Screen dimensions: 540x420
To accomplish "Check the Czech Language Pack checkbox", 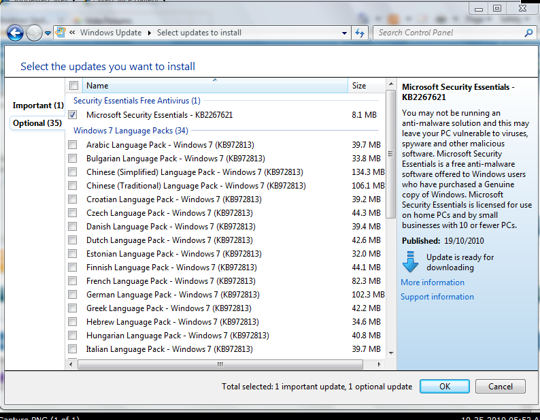I will pyautogui.click(x=73, y=213).
